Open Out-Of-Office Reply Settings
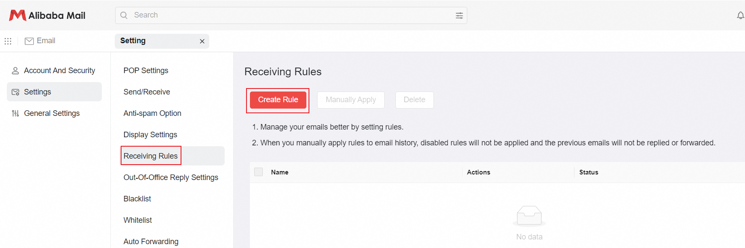The height and width of the screenshot is (248, 745). [171, 177]
